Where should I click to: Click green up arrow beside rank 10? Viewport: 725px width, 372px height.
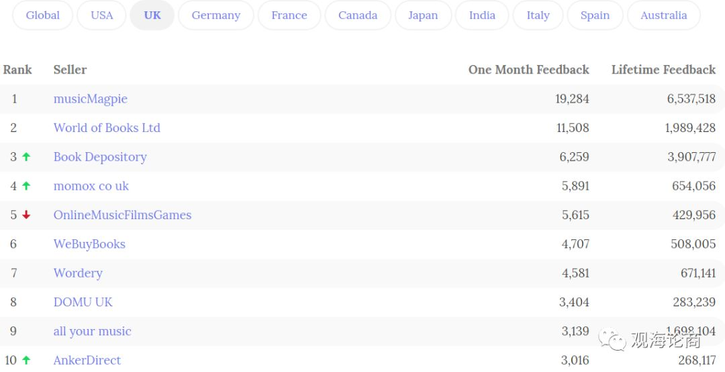26,360
